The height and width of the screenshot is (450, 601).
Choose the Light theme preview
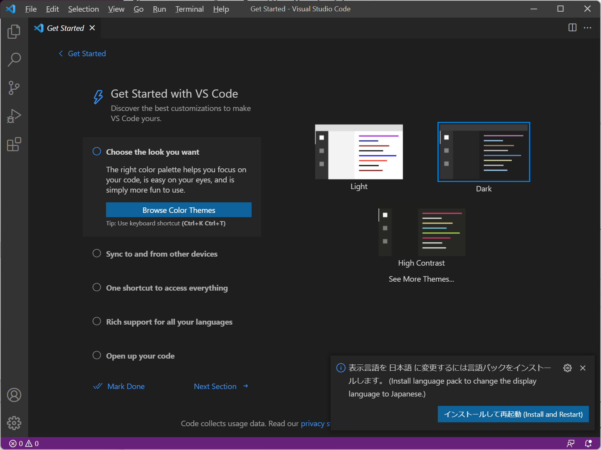pyautogui.click(x=359, y=152)
